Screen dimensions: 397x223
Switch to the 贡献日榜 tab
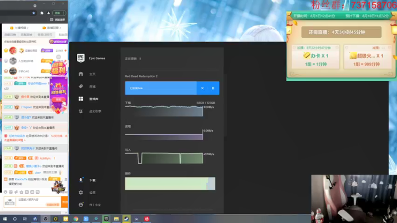click(x=10, y=35)
